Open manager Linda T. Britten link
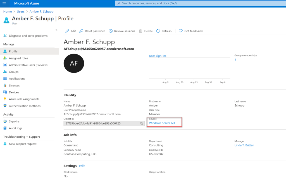This screenshot has width=286, height=180. click(244, 145)
